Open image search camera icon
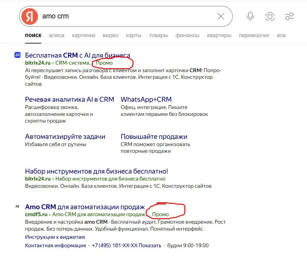 pos(270,16)
